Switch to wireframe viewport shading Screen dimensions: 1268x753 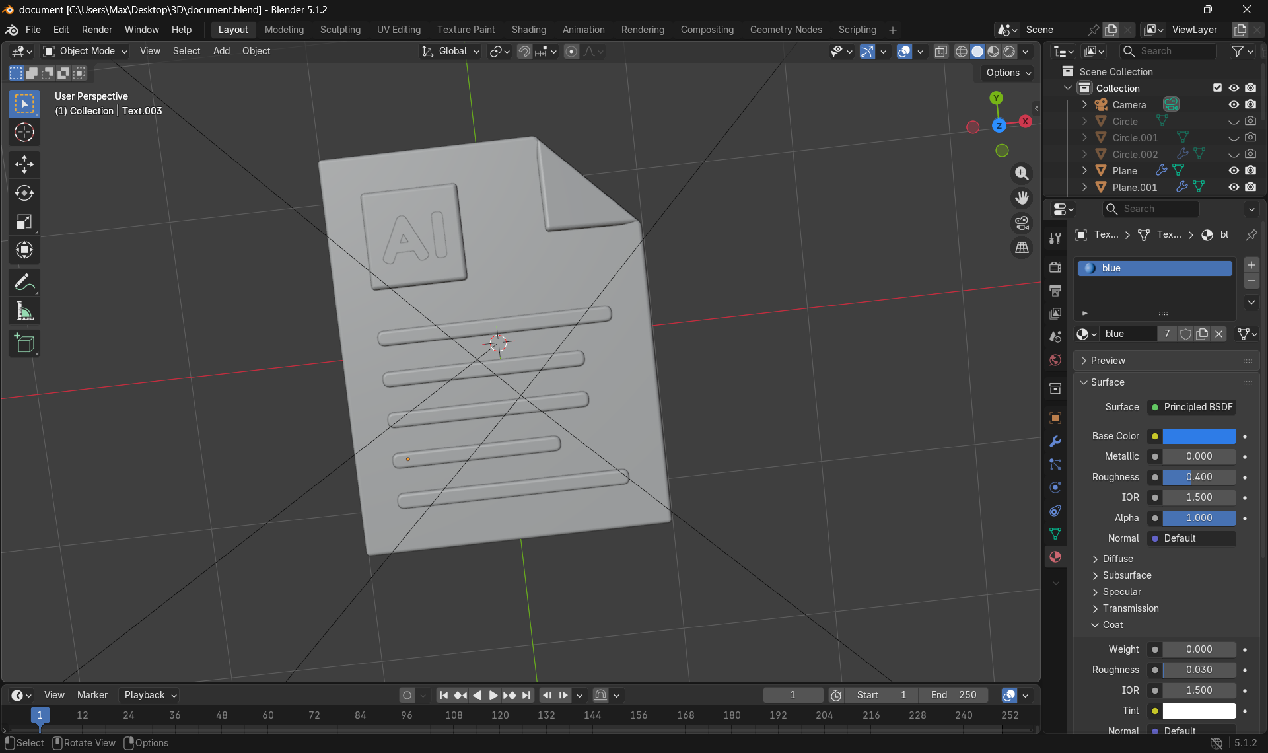tap(962, 52)
